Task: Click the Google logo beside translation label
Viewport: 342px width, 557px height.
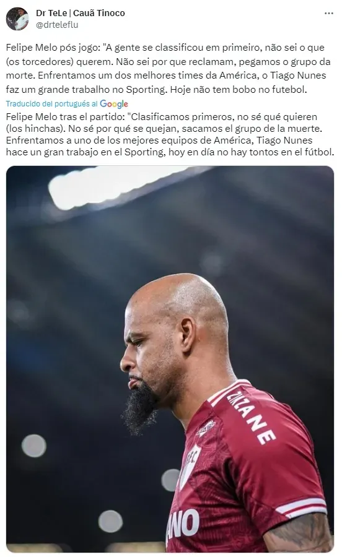Action: (x=114, y=104)
